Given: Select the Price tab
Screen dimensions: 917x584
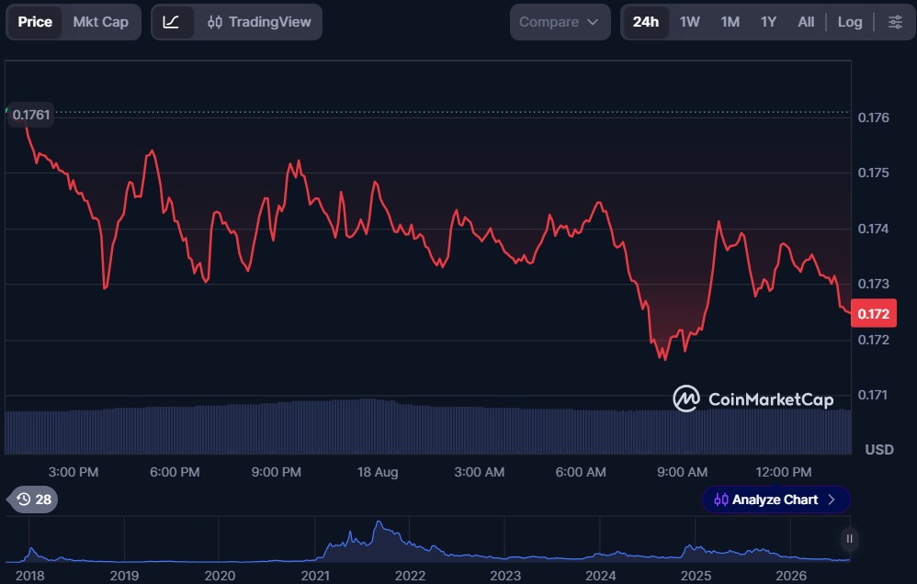Looking at the screenshot, I should coord(35,22).
